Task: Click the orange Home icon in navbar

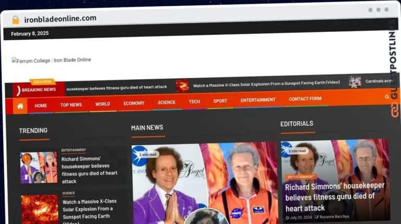Action: tap(20, 106)
